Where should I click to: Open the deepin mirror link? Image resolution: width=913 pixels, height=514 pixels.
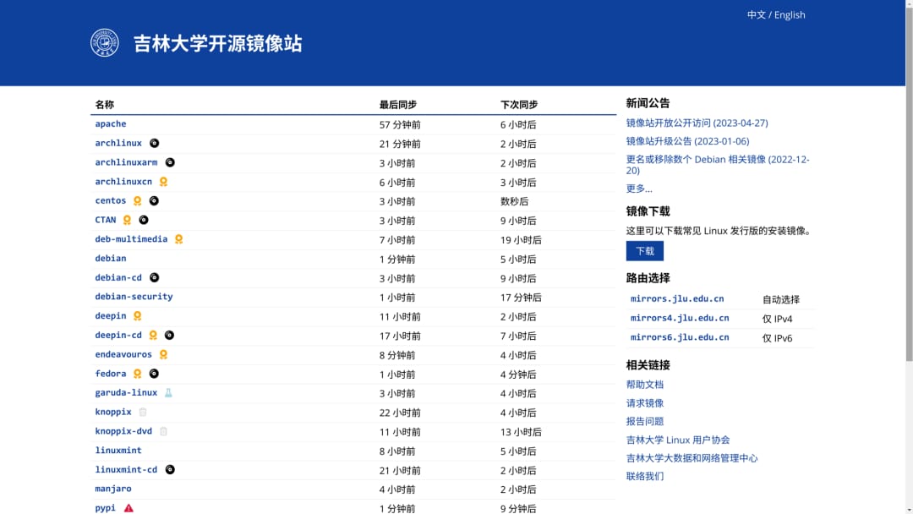click(x=111, y=316)
